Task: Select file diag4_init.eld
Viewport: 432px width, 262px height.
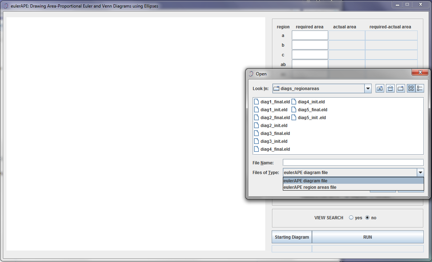Action: coord(308,102)
